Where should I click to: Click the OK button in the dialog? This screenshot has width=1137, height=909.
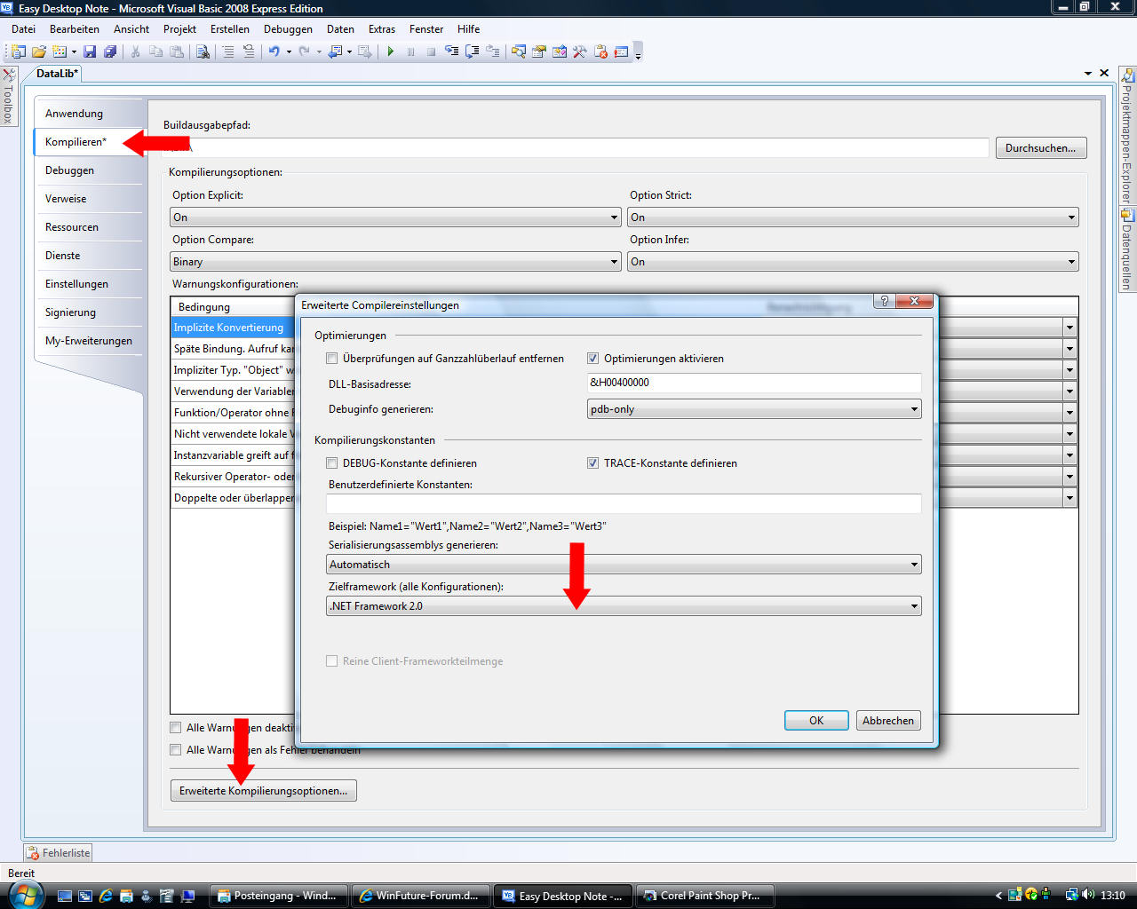(x=815, y=721)
